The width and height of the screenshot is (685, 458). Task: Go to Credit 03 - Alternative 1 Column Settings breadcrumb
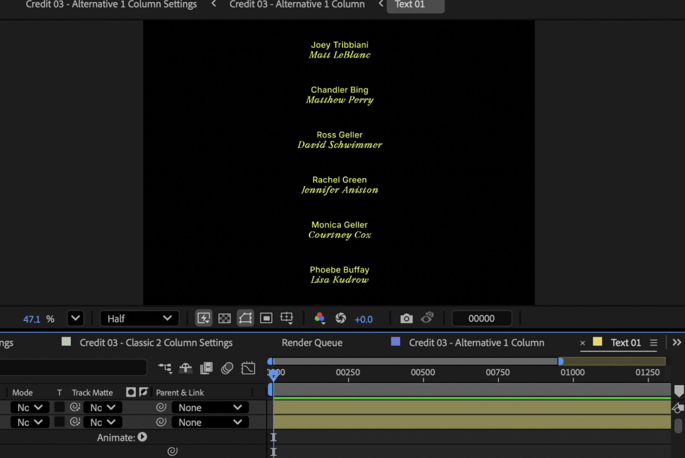[x=111, y=4]
